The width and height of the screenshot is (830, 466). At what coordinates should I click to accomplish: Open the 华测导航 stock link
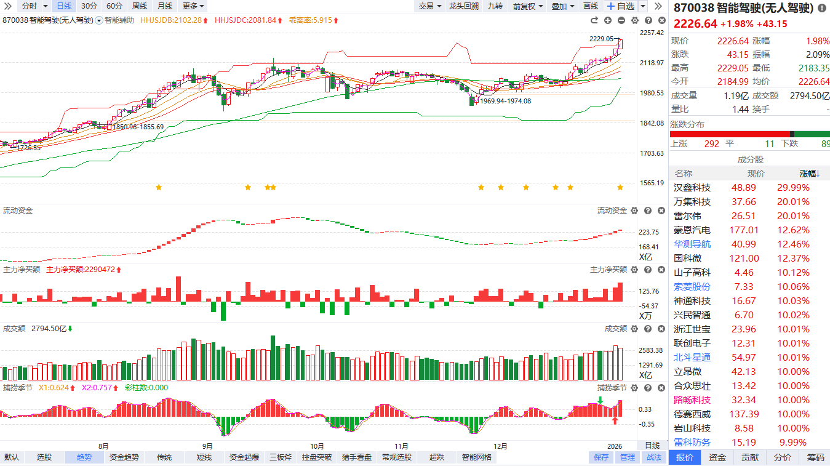click(692, 244)
